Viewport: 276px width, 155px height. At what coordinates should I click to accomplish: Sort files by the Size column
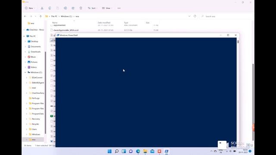(147, 23)
